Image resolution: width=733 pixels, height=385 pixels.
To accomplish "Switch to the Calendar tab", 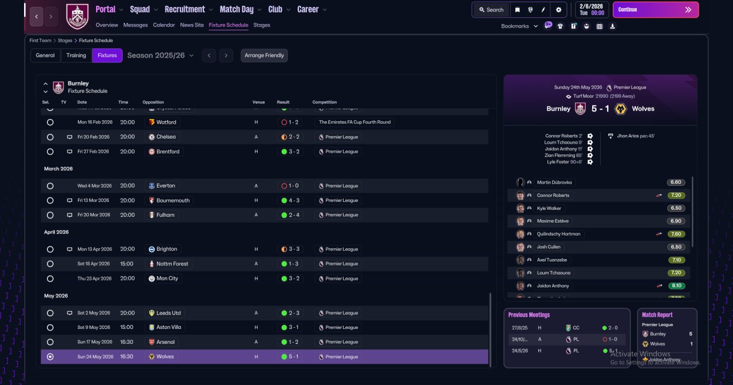I will (x=164, y=25).
